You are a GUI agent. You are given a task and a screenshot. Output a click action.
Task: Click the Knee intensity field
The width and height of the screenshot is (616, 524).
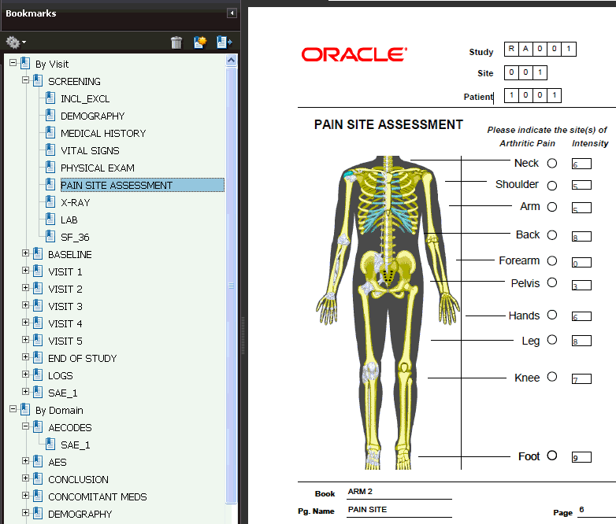point(581,378)
